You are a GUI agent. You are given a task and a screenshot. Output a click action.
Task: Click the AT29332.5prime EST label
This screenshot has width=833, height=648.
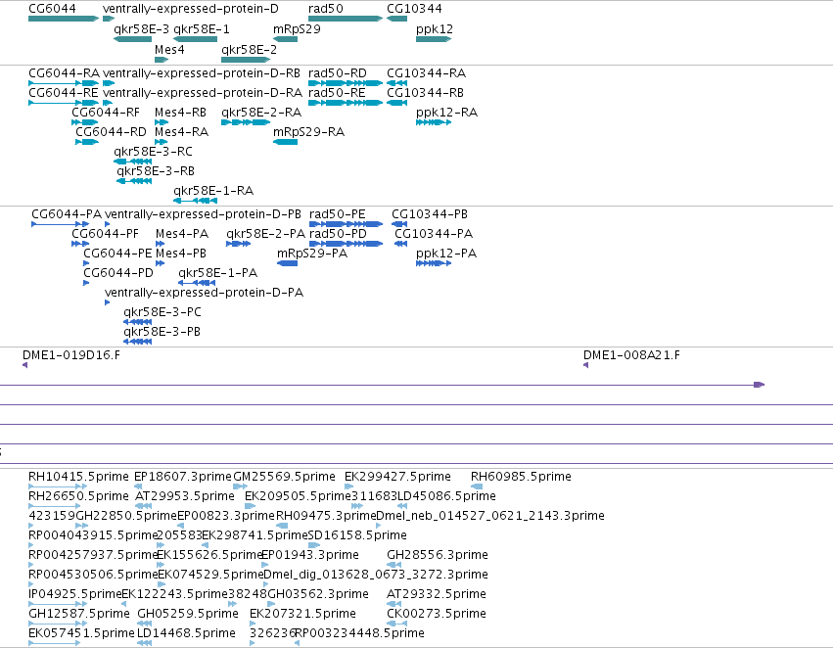pos(437,594)
